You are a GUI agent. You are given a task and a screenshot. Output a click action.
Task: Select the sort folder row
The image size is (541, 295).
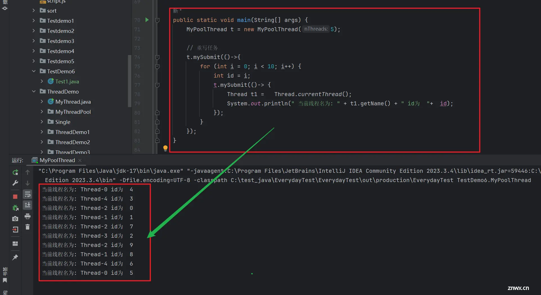point(52,11)
